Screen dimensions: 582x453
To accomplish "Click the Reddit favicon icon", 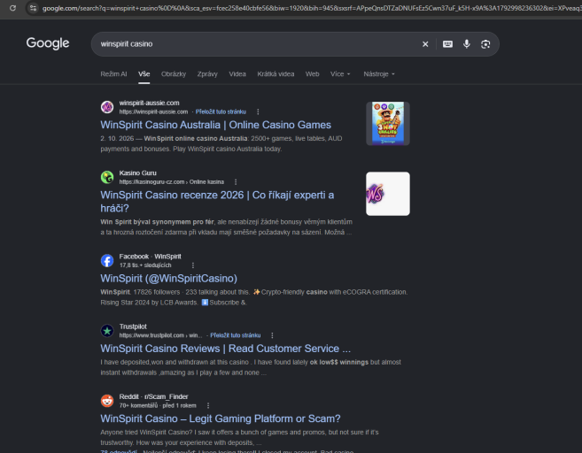I will 107,401.
